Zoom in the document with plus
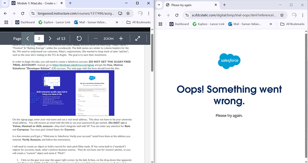Image resolution: width=308 pixels, height=163 pixels. [x=121, y=38]
